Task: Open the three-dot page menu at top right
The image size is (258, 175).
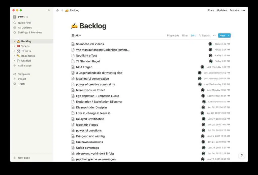Action: [243, 10]
